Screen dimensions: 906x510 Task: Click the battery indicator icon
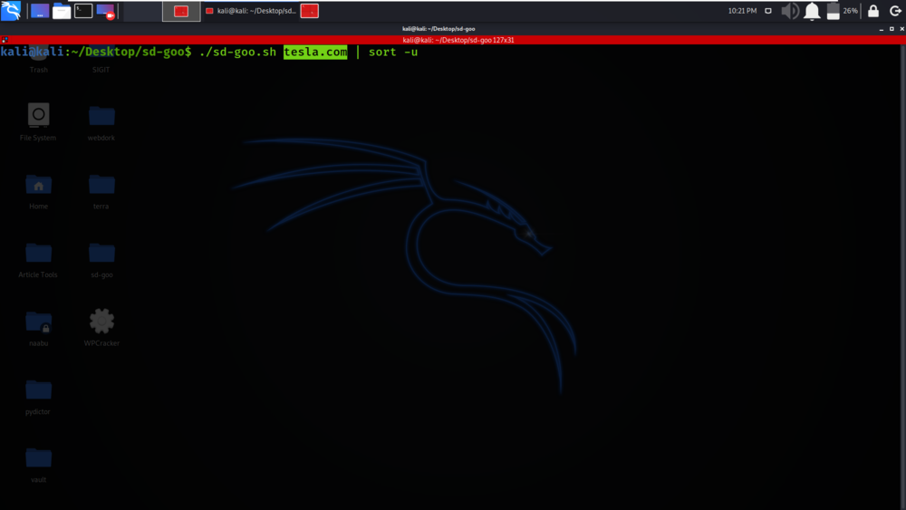[x=833, y=11]
